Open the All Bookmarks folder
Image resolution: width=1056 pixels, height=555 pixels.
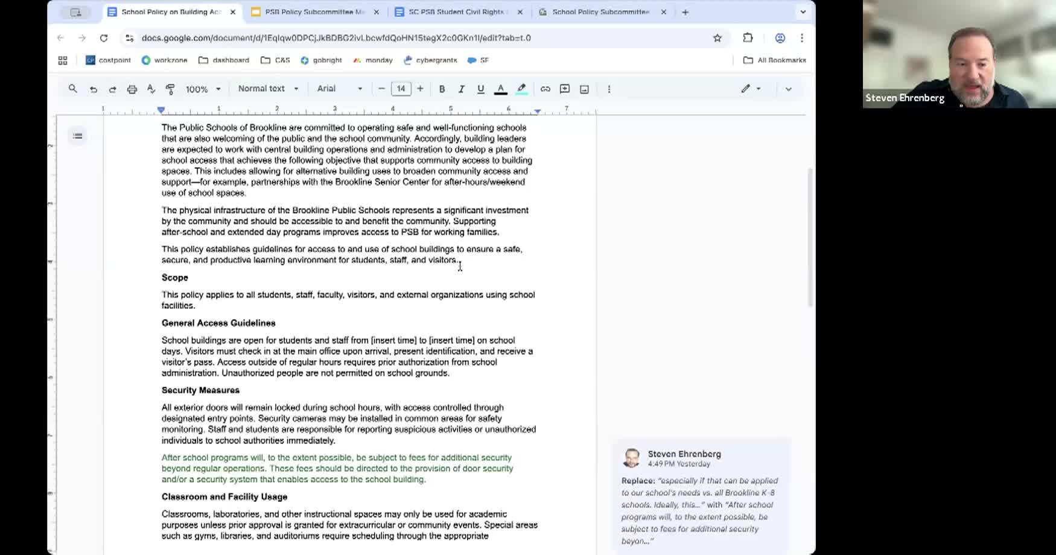coord(775,60)
